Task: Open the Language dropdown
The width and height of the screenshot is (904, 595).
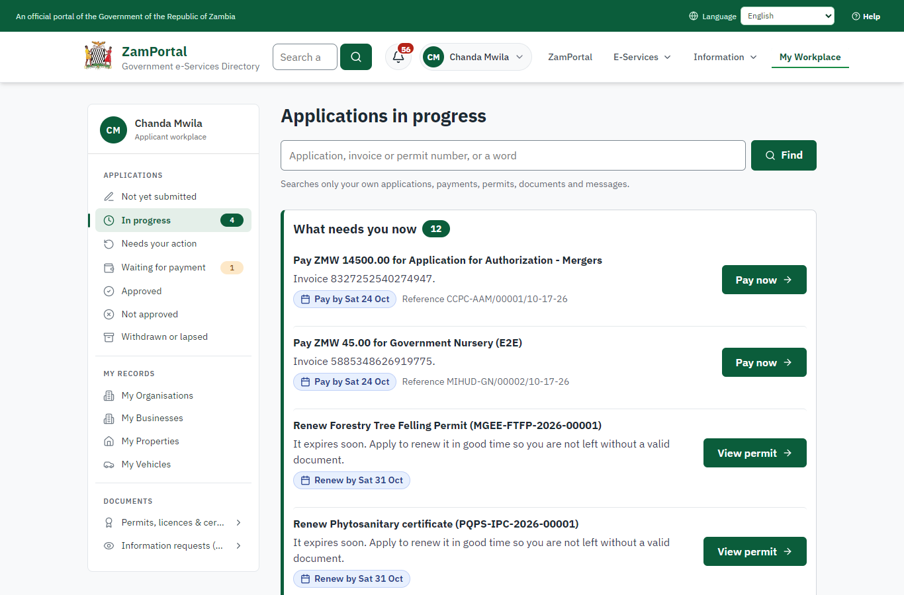Action: click(788, 16)
